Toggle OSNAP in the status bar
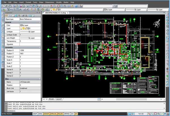The width and height of the screenshot is (170, 116). (x=46, y=114)
